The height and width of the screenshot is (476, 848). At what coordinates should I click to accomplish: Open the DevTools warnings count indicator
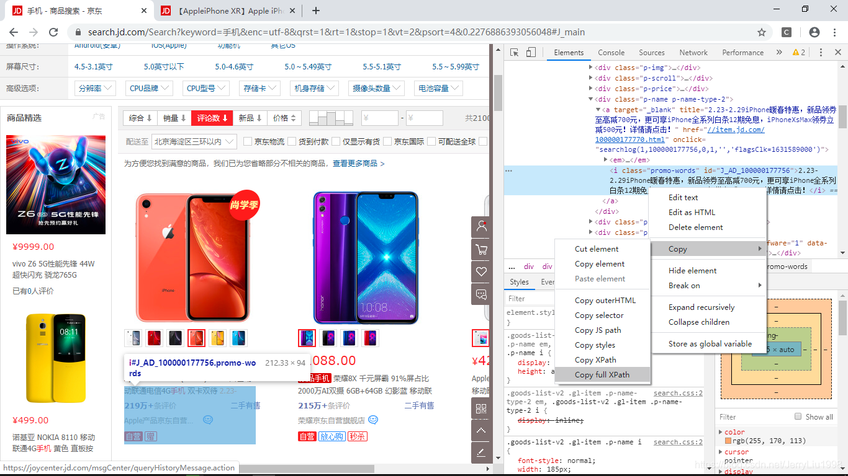click(799, 53)
